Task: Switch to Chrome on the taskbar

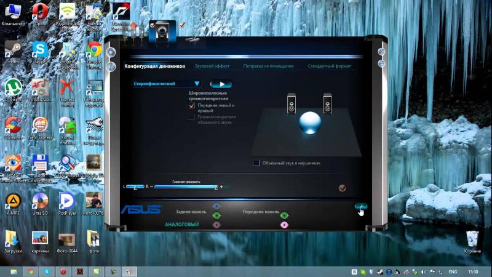Action: (x=30, y=271)
